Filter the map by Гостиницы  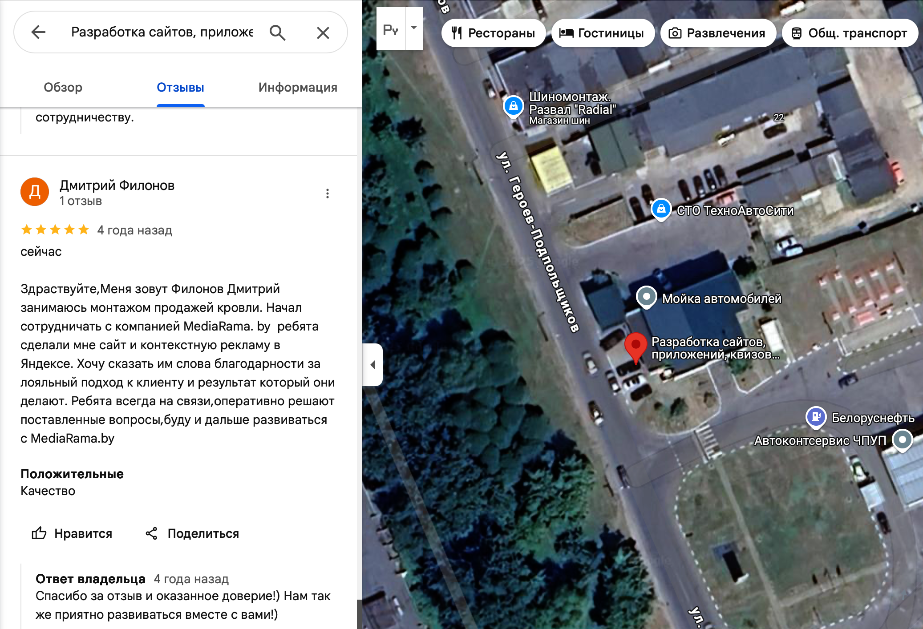coord(603,33)
